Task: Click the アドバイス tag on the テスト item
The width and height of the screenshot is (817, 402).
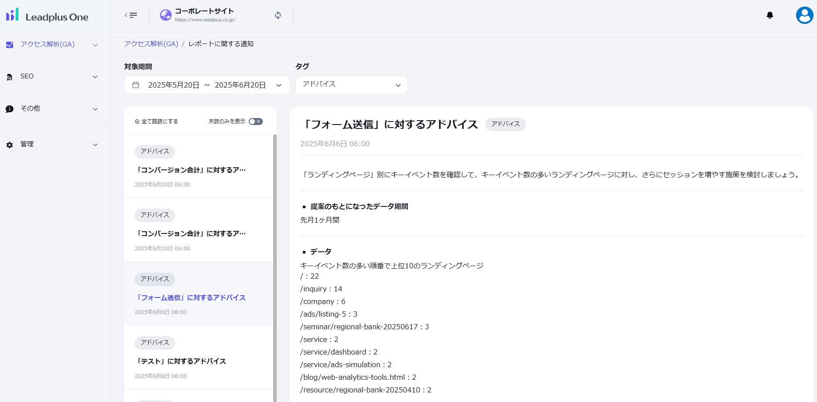Action: 155,343
